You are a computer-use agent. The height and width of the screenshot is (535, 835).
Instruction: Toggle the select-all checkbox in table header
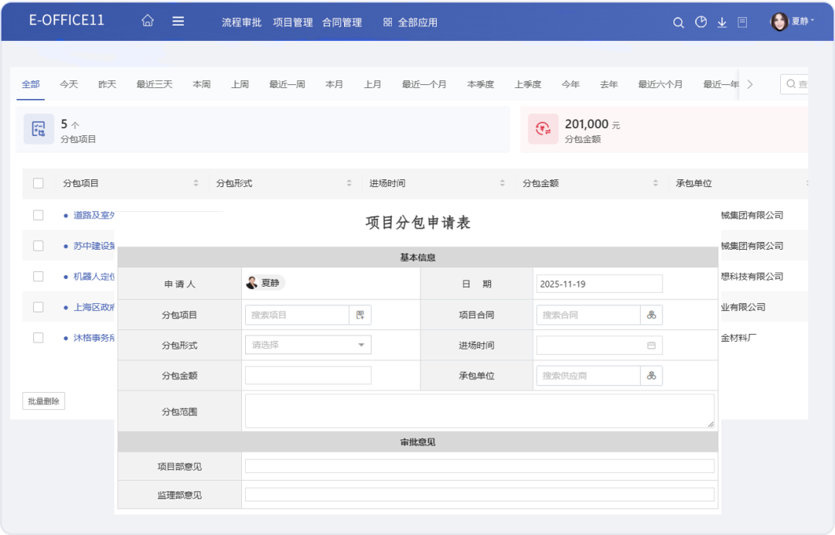tap(38, 183)
